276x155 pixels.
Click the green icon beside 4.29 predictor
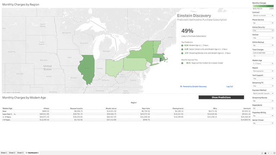[x=182, y=49]
